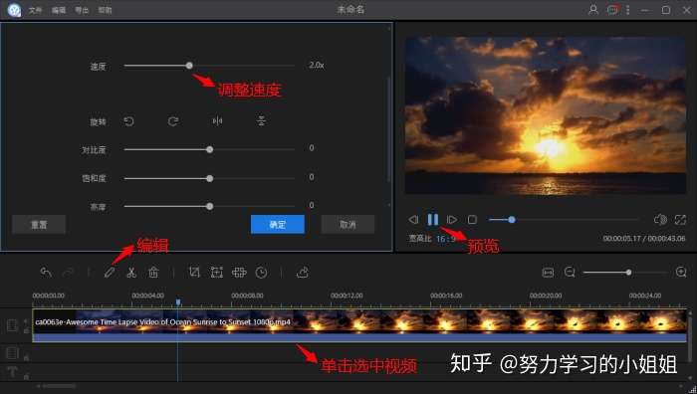Delete the selected clip with trash icon
This screenshot has width=697, height=394.
[x=153, y=273]
